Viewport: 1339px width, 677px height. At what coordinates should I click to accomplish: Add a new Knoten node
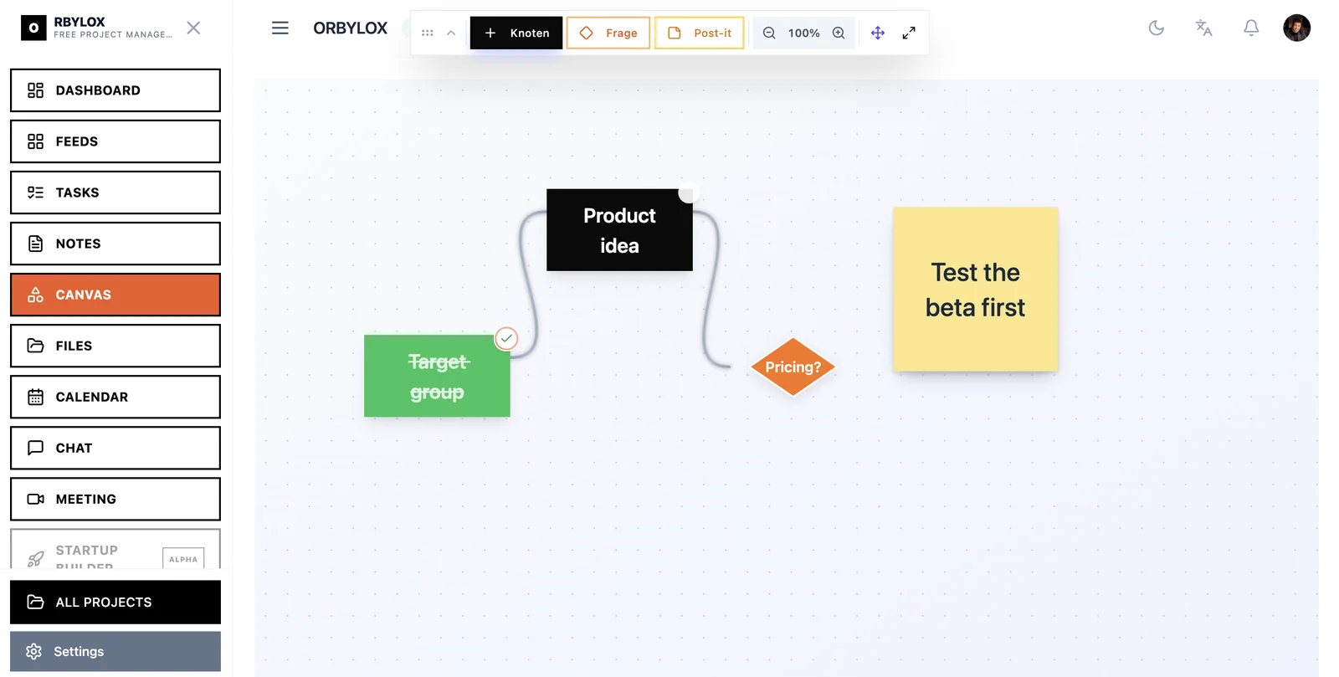tap(516, 33)
